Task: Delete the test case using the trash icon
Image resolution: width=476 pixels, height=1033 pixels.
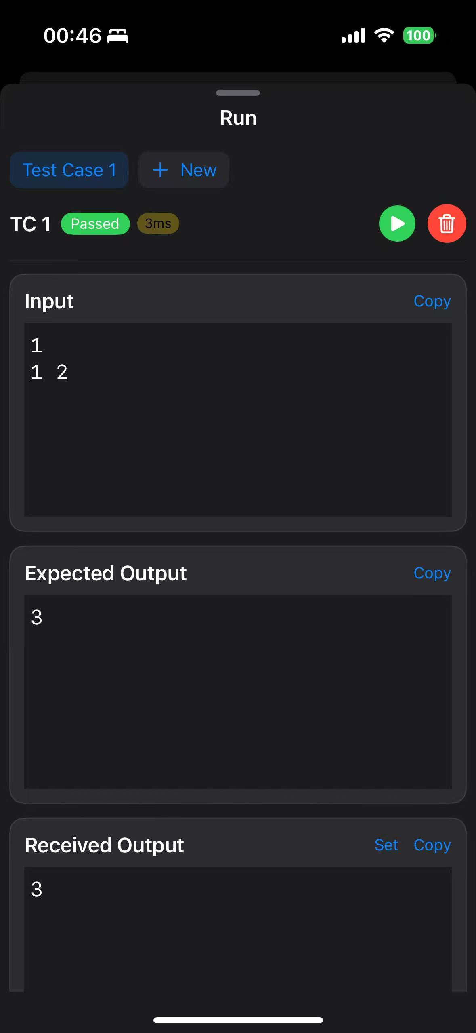Action: point(447,223)
